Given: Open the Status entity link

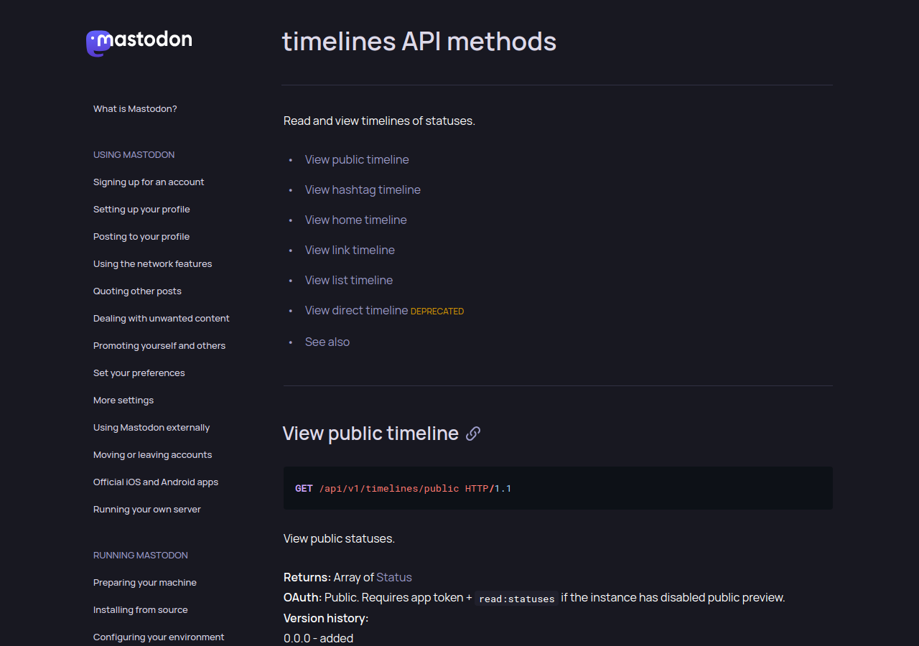Looking at the screenshot, I should click(x=394, y=577).
